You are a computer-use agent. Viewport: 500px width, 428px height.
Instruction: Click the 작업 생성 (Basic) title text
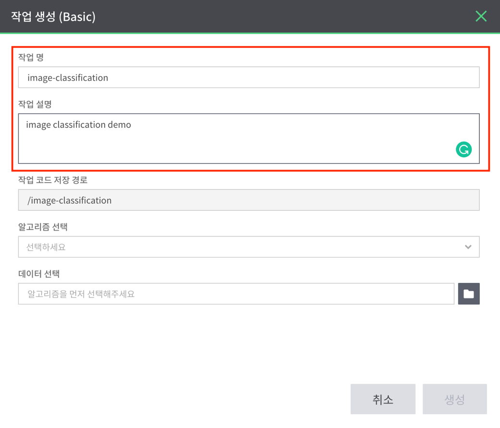(x=53, y=17)
